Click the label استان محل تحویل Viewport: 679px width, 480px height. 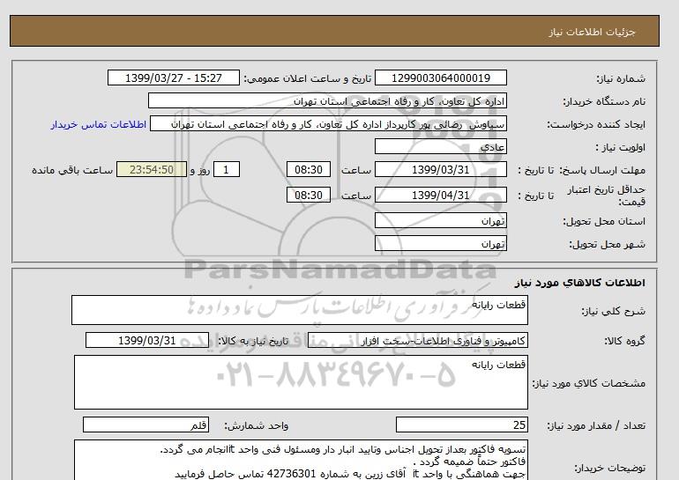tap(604, 221)
